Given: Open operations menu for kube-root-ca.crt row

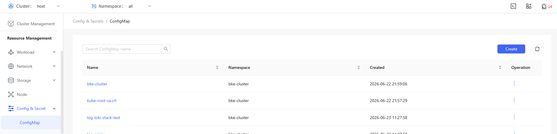Looking at the screenshot, I should [x=514, y=100].
